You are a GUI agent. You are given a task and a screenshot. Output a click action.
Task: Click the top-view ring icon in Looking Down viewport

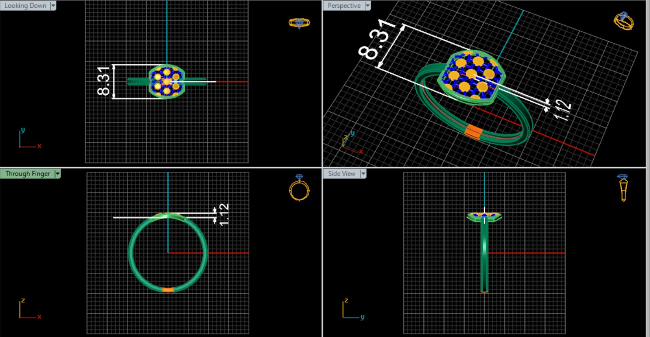299,23
